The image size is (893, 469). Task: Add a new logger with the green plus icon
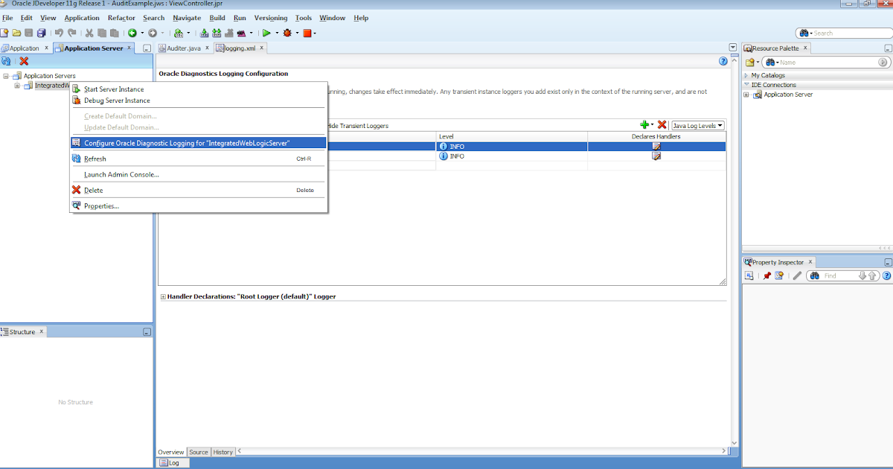(646, 126)
